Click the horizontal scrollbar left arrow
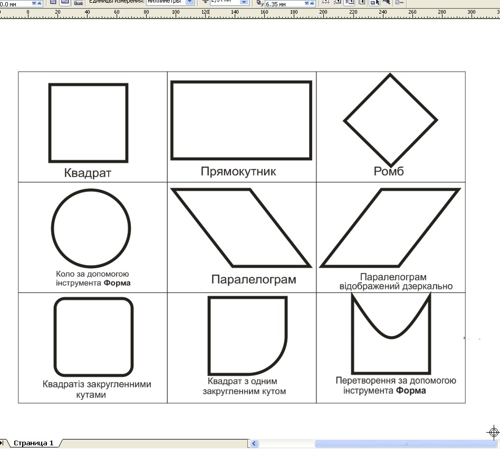This screenshot has height=449, width=500. (x=254, y=443)
